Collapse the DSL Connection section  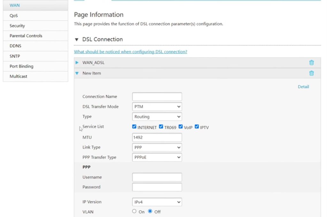(76, 40)
